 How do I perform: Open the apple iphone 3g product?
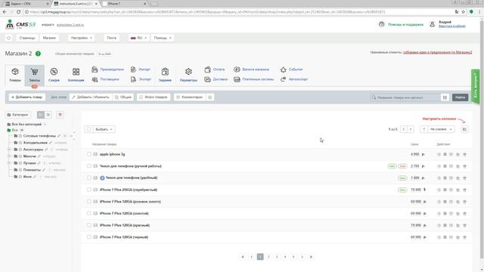[x=112, y=154]
